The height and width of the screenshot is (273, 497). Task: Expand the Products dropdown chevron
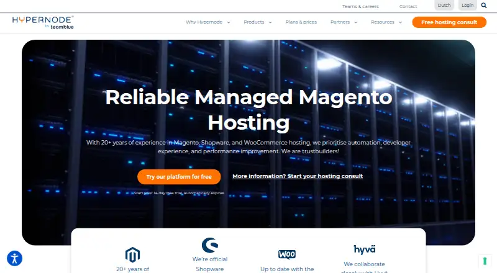point(270,22)
